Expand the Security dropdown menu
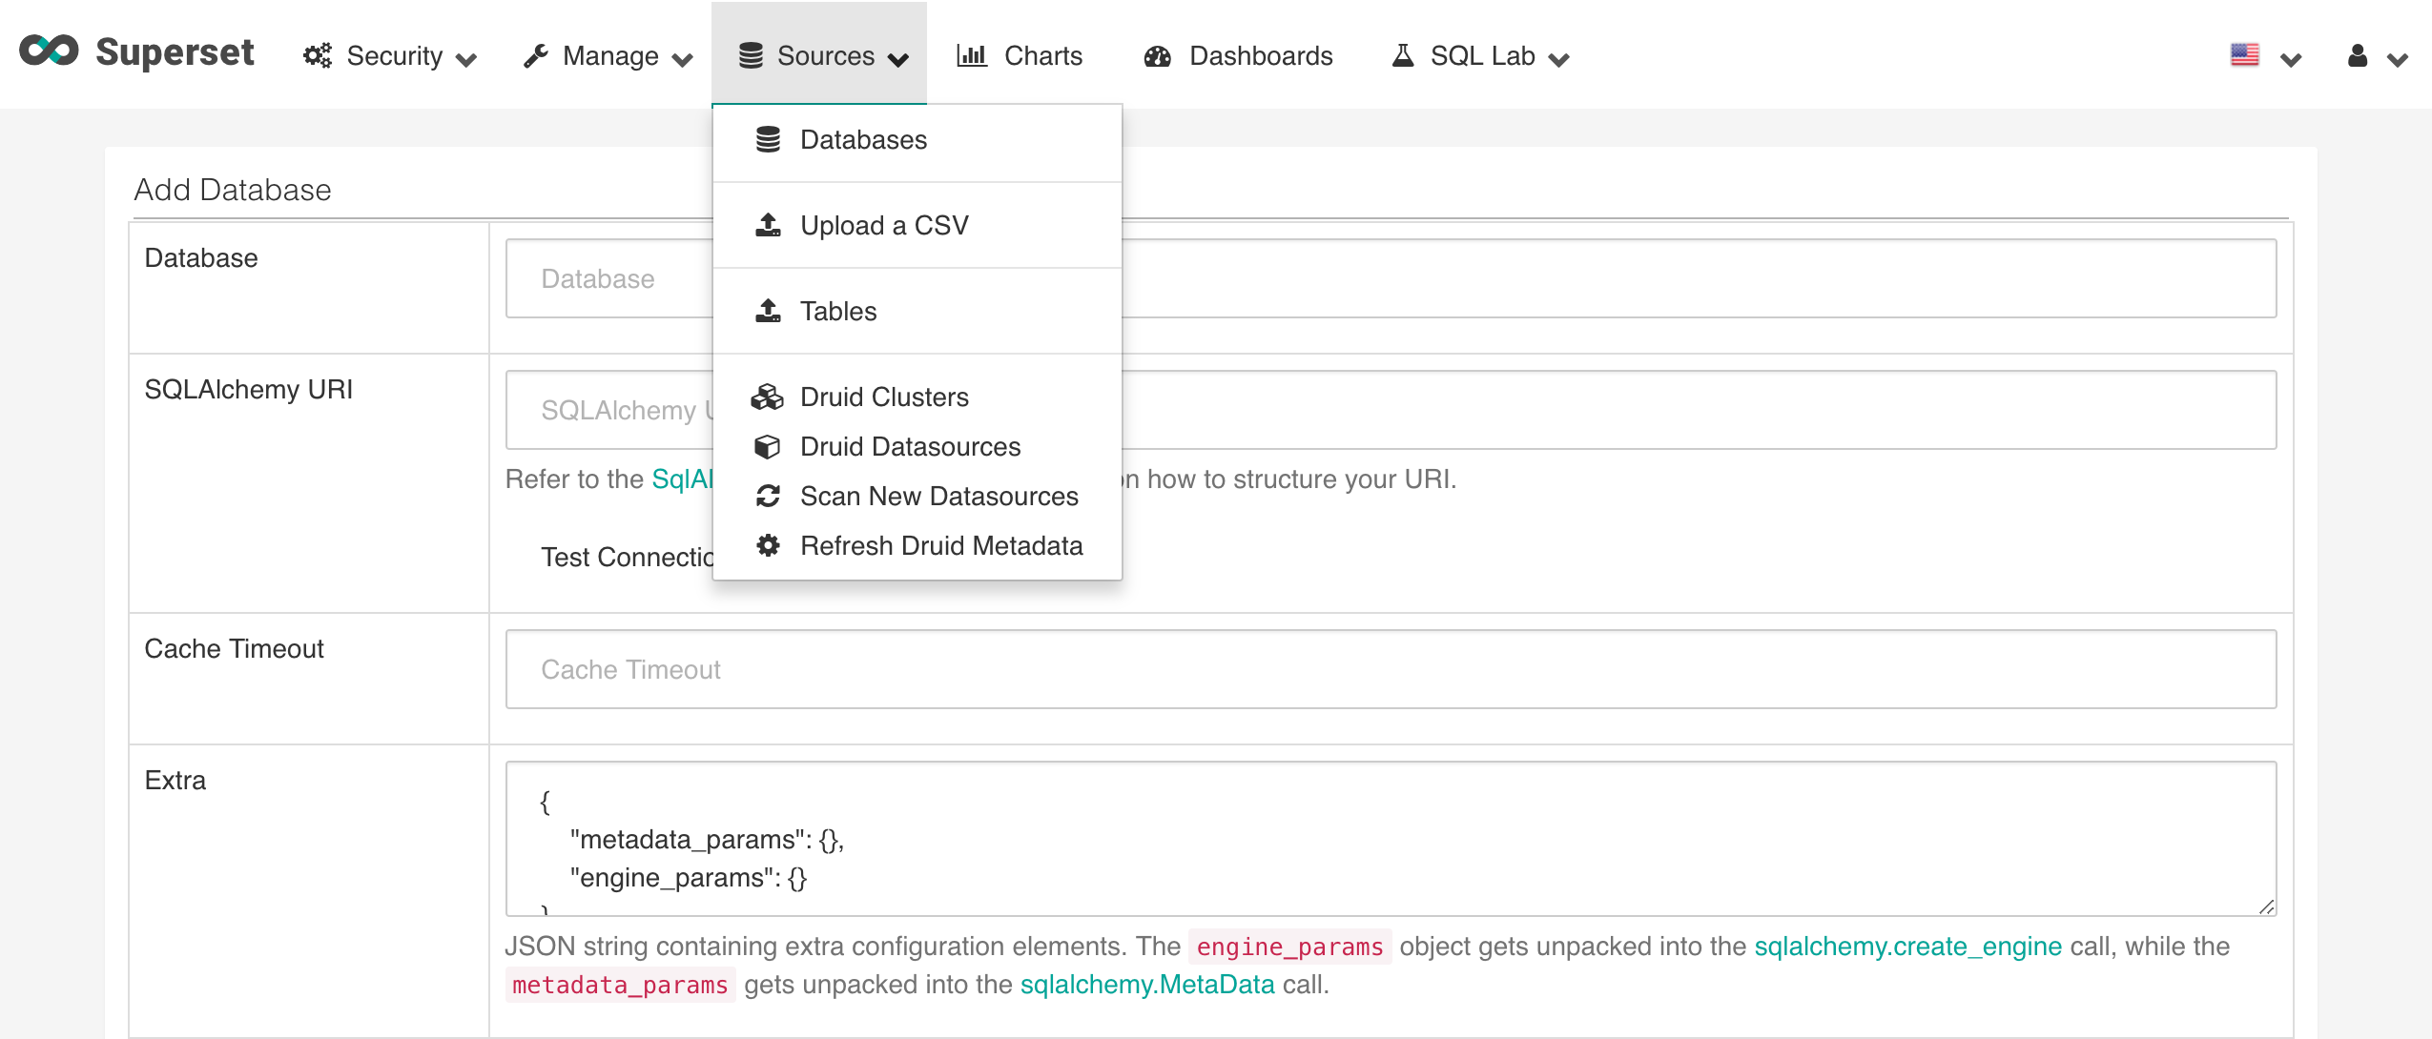Screen dimensions: 2432x1039 tap(466, 60)
